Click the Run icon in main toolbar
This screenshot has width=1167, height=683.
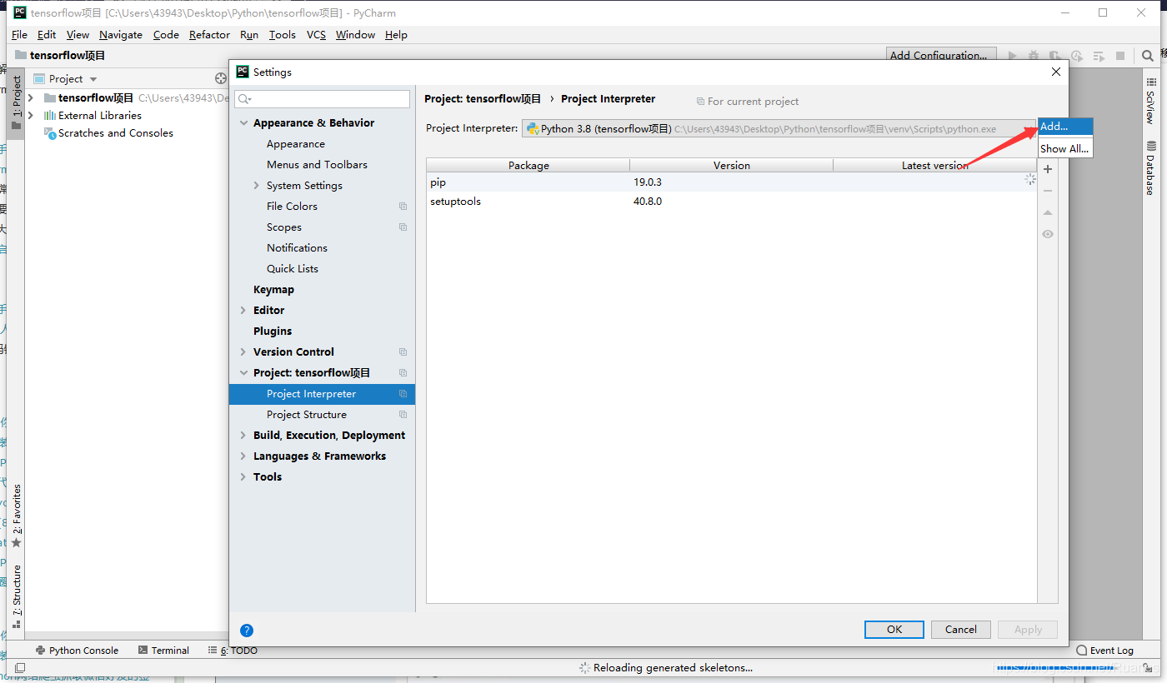coord(1013,56)
